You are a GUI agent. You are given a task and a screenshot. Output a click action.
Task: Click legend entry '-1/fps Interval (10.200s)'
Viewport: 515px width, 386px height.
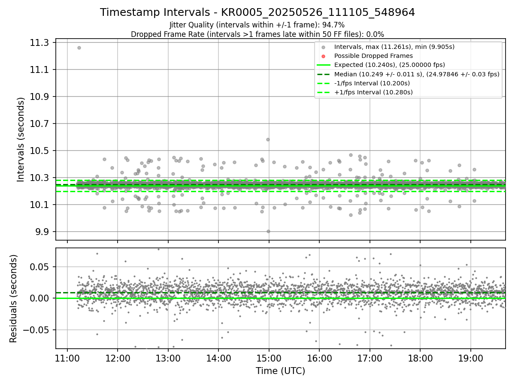[372, 83]
